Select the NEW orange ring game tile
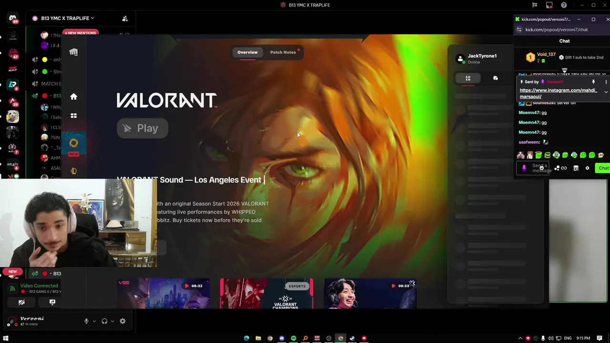 [x=73, y=144]
